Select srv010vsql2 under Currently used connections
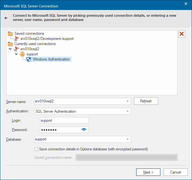 point(30,49)
